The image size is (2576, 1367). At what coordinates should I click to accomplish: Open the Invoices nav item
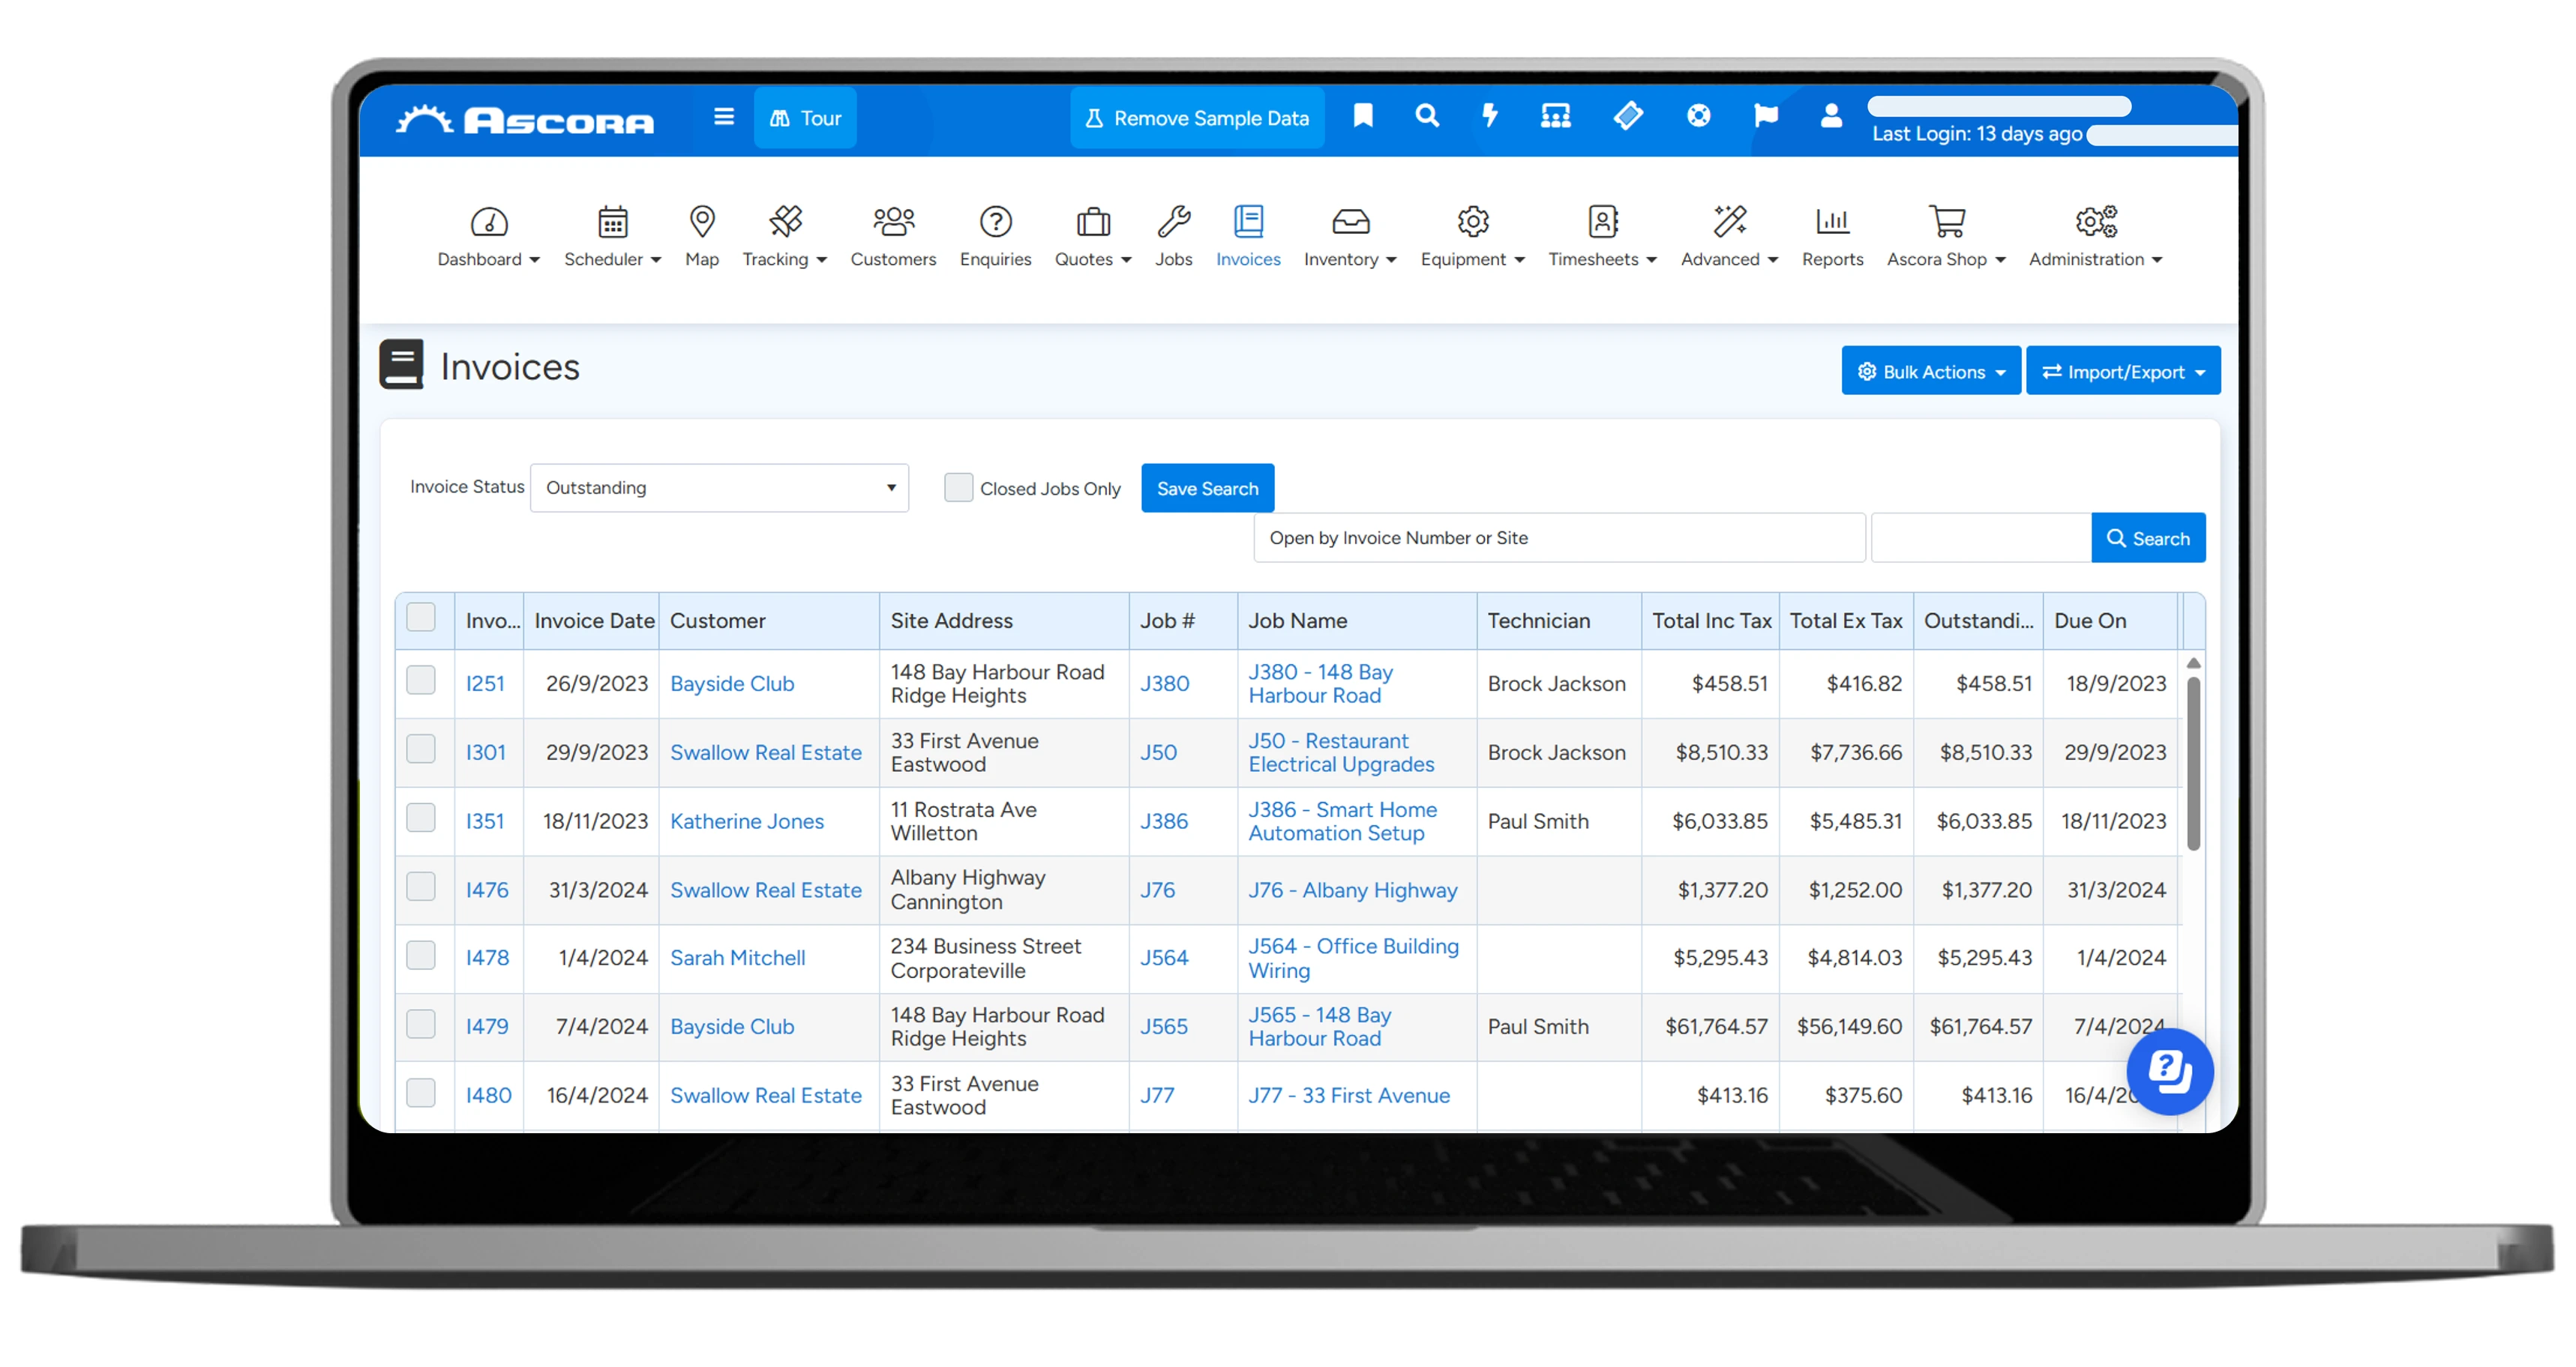pyautogui.click(x=1248, y=237)
